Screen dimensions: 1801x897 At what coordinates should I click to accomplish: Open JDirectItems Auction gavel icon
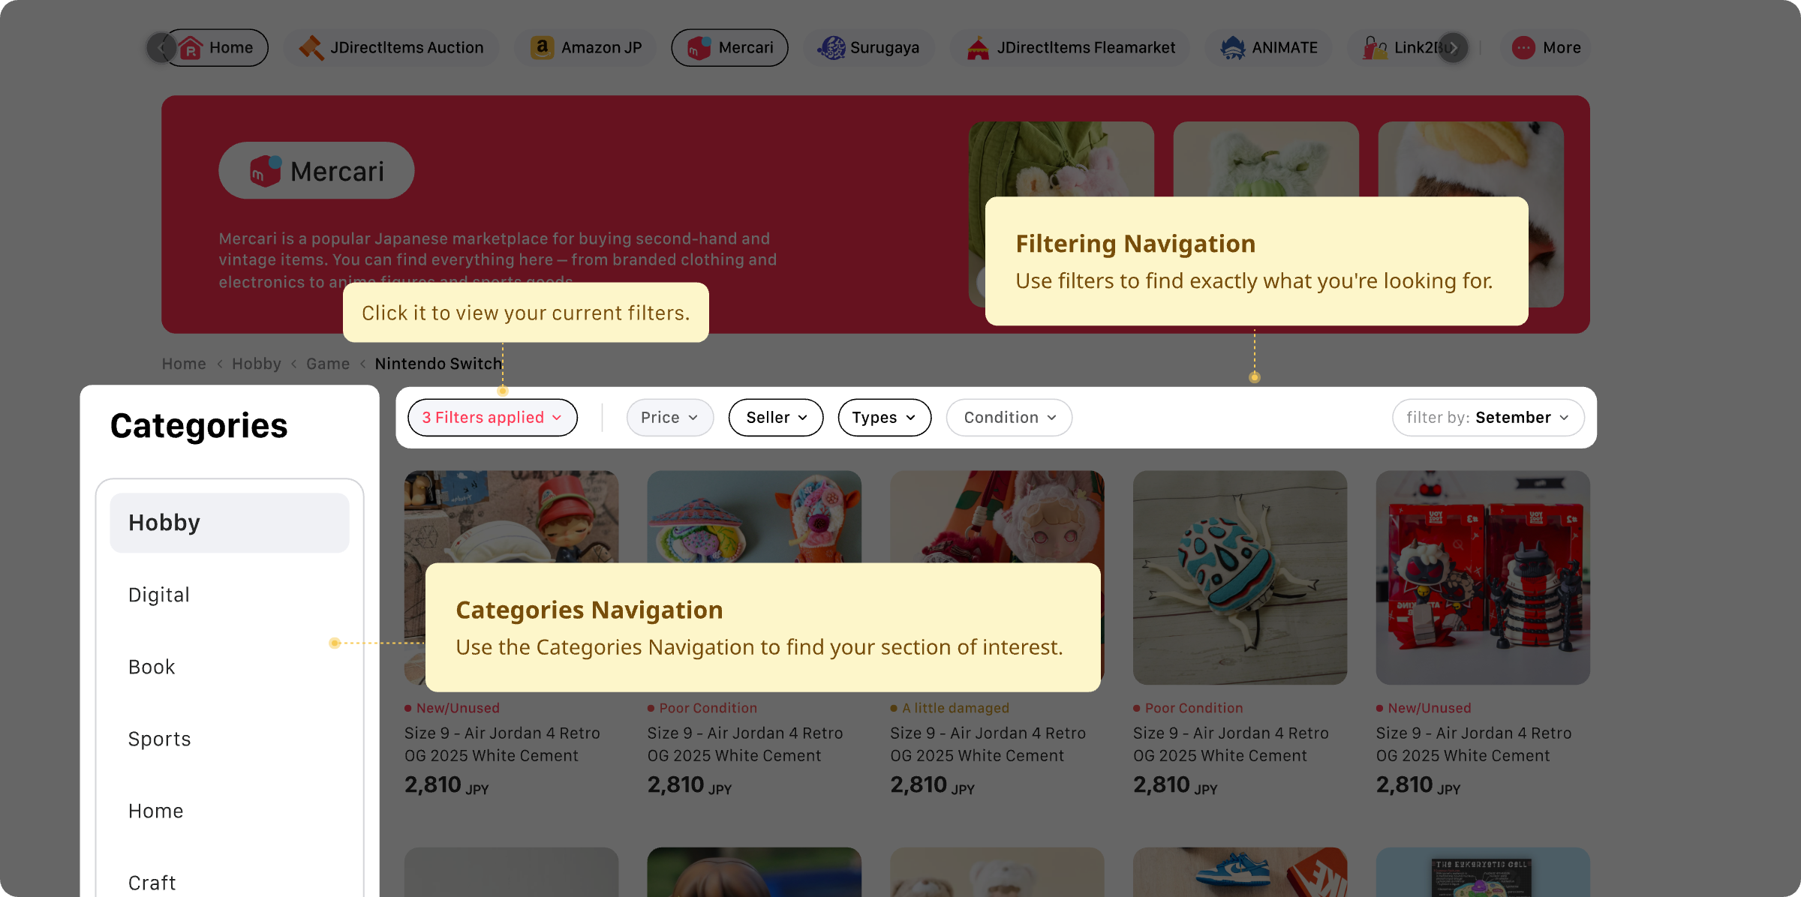tap(311, 47)
